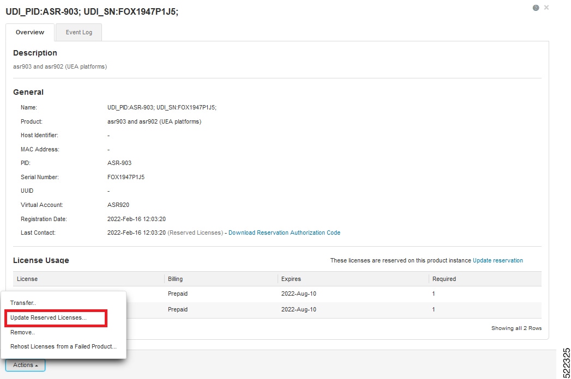
Task: Click the Serial Number label
Action: [40, 177]
